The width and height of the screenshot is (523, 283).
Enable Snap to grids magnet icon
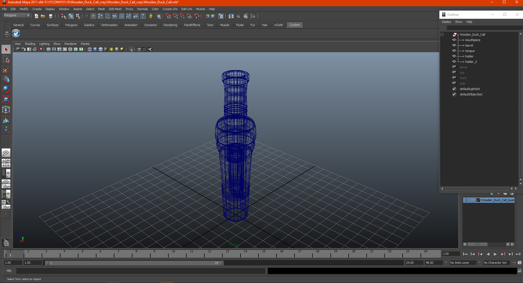[x=168, y=16]
